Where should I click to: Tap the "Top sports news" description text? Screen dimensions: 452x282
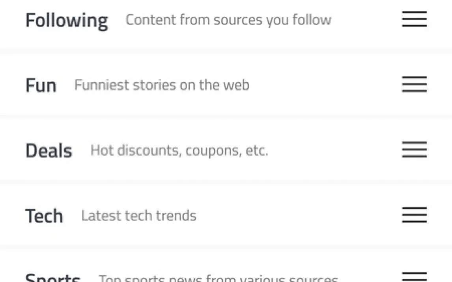pyautogui.click(x=218, y=278)
